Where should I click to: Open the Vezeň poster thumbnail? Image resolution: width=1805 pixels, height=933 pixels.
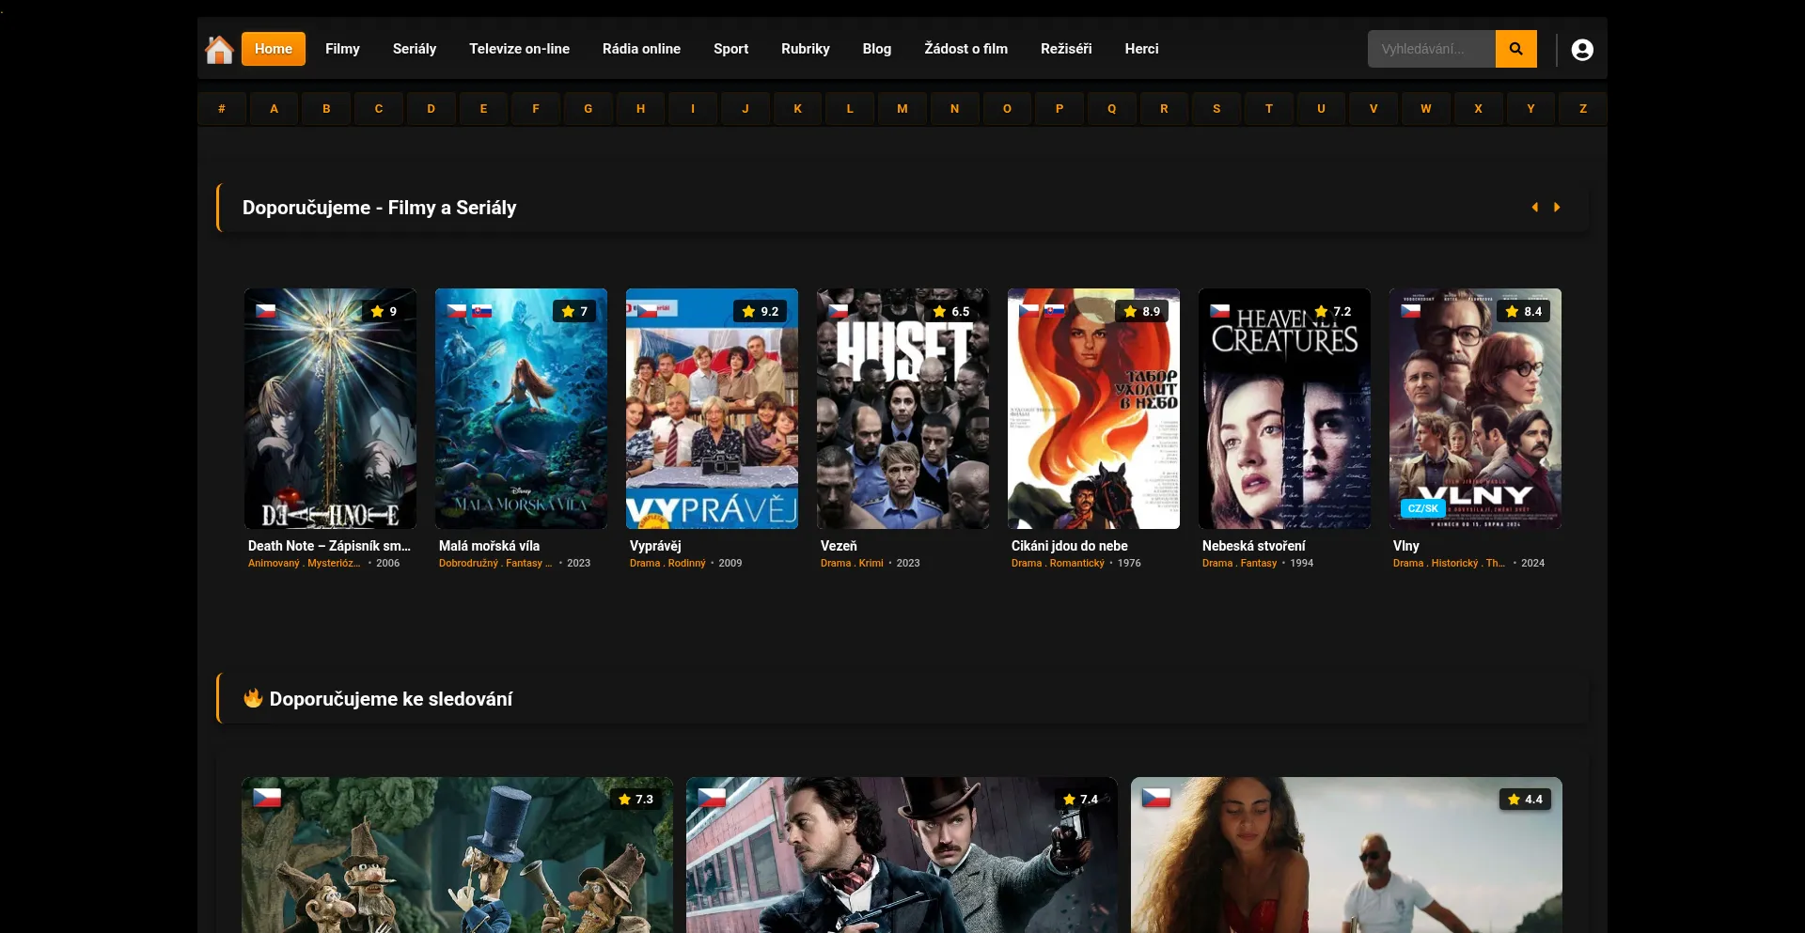tap(902, 409)
